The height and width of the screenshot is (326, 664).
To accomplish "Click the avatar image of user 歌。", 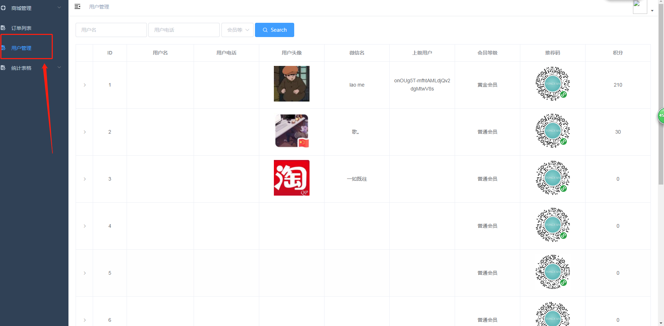I will 292,131.
